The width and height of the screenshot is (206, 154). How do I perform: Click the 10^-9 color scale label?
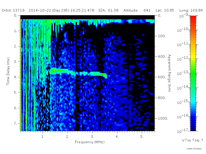coord(184,16)
